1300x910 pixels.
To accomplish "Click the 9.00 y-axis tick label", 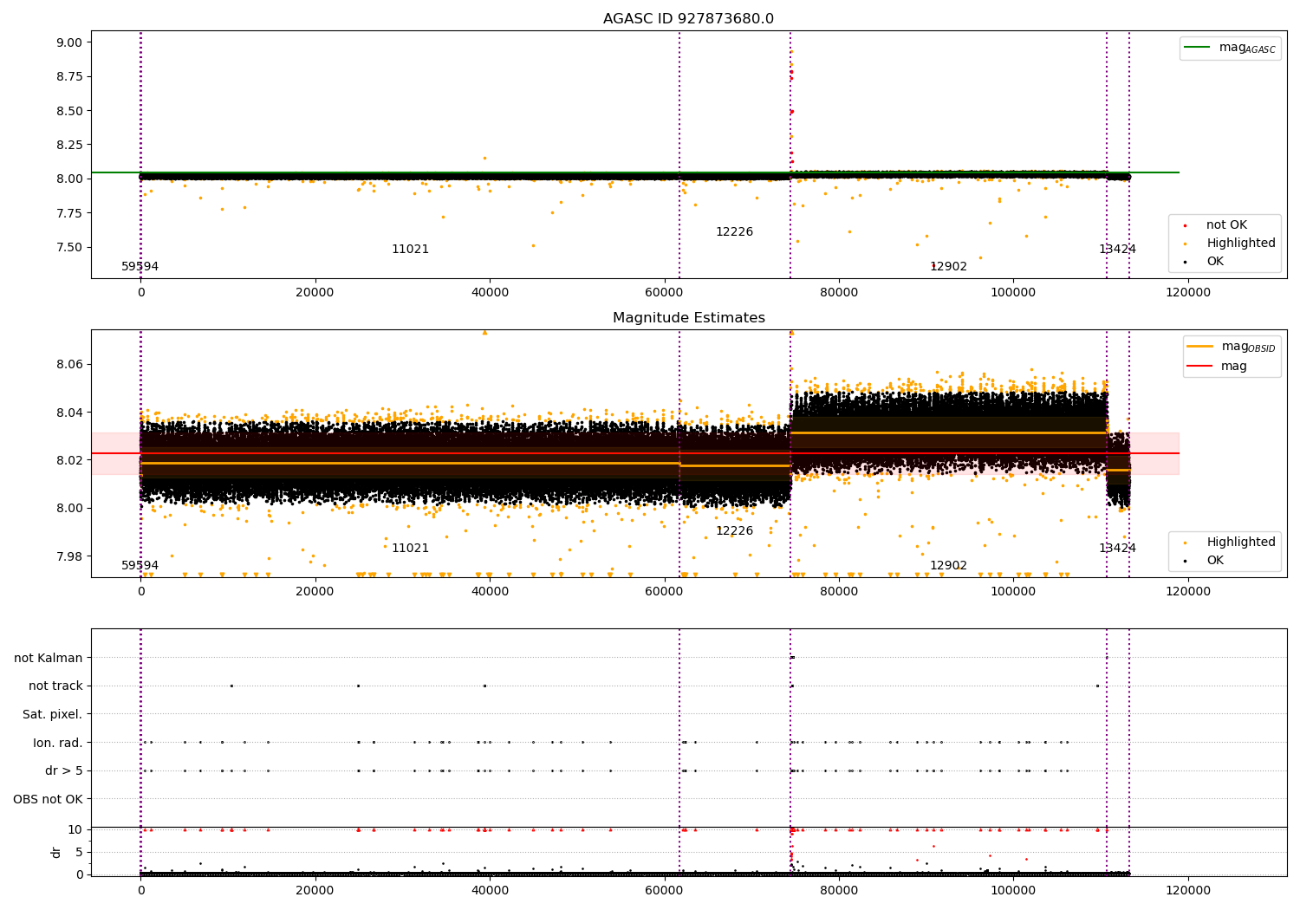I will 69,42.
